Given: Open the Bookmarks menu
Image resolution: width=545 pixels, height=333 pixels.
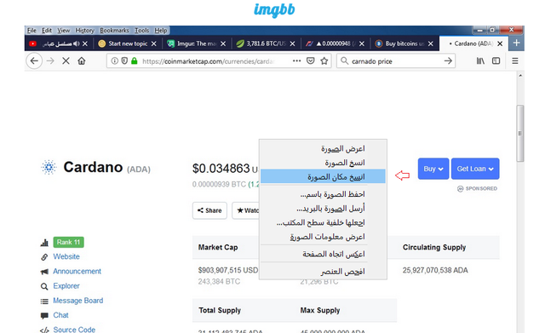Looking at the screenshot, I should pyautogui.click(x=114, y=31).
